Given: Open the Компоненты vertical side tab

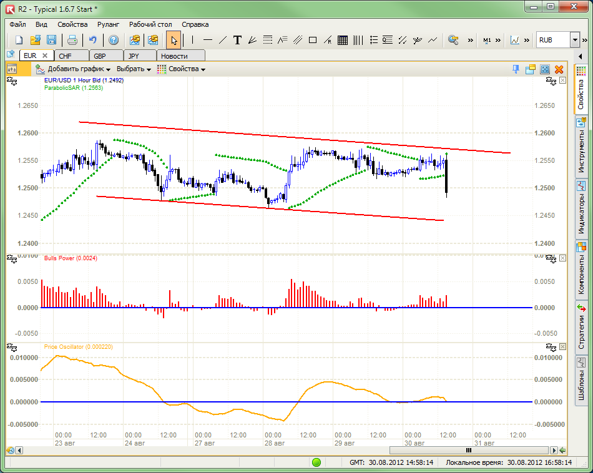Looking at the screenshot, I should (581, 269).
